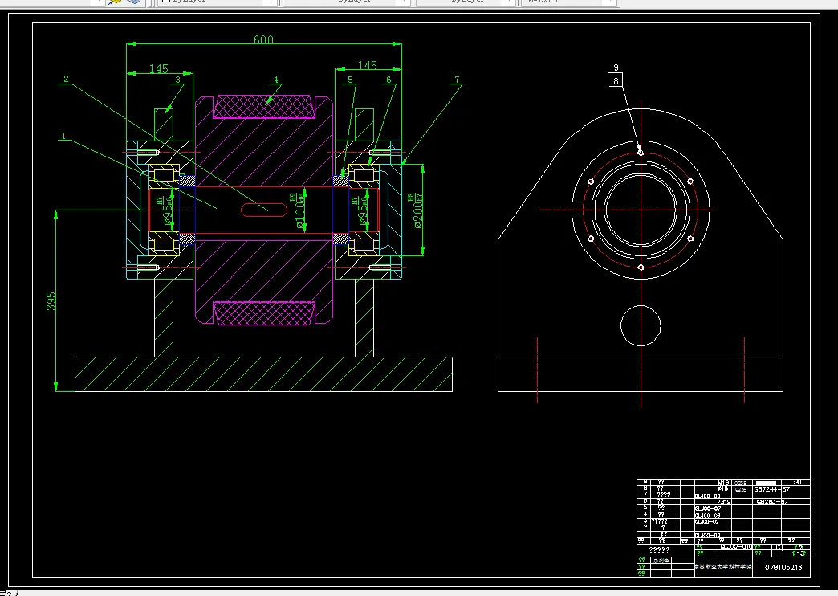Select the right 145 dimension text
This screenshot has width=838, height=596.
click(367, 65)
